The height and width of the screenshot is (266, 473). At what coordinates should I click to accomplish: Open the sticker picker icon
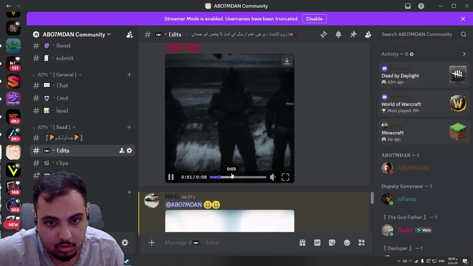click(x=332, y=243)
